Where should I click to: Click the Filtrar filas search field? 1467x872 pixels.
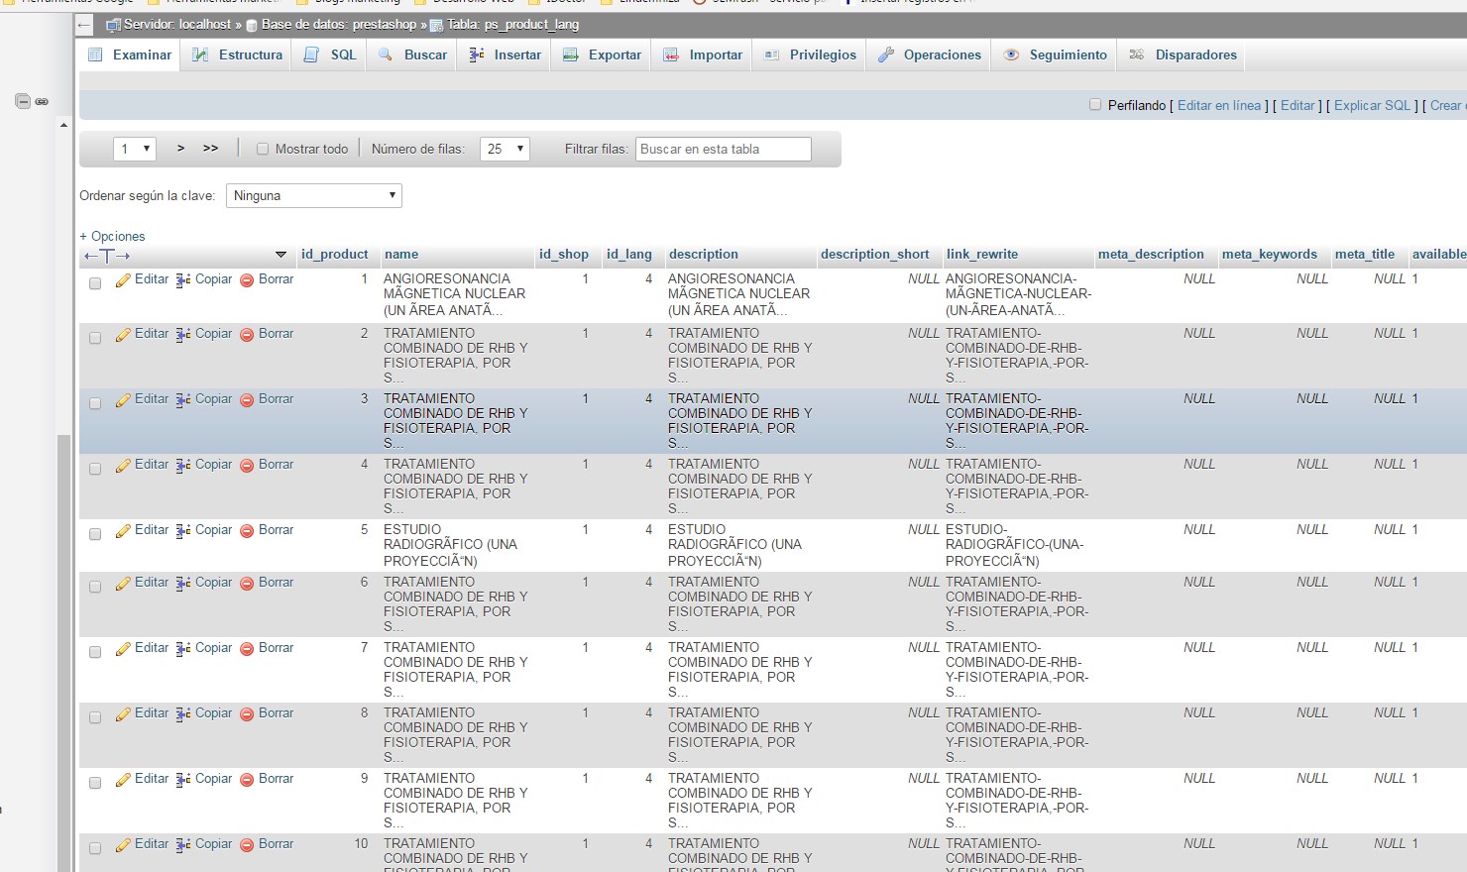click(x=723, y=150)
